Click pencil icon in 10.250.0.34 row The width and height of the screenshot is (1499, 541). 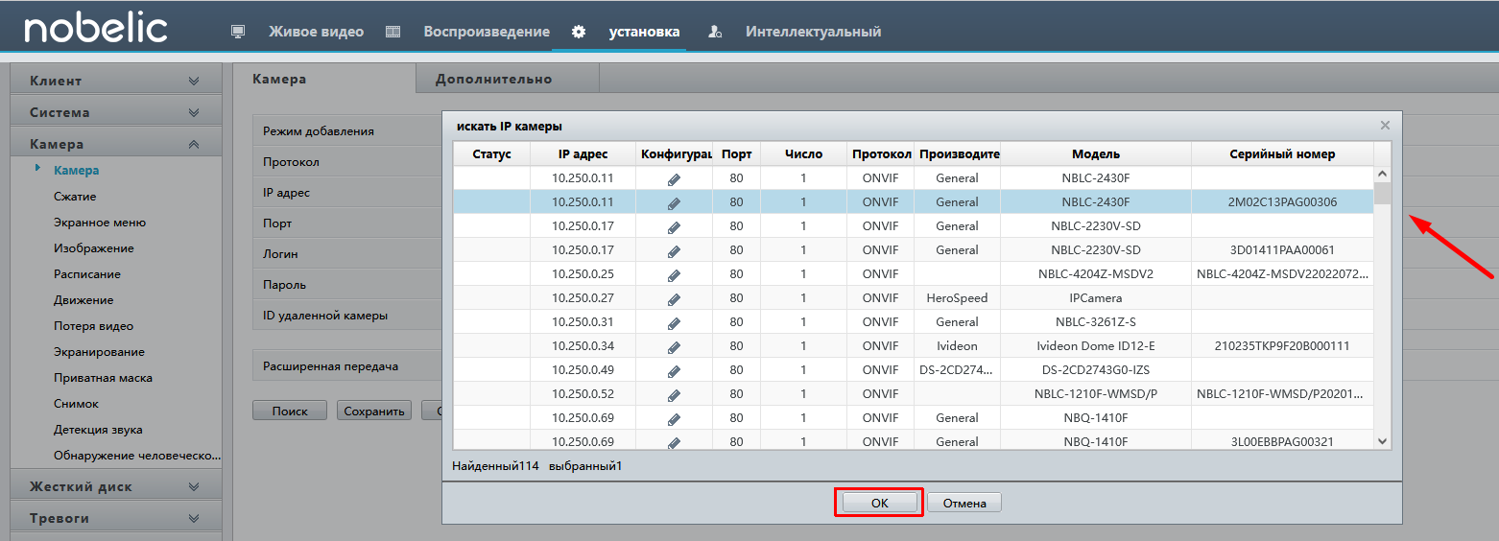tap(674, 346)
